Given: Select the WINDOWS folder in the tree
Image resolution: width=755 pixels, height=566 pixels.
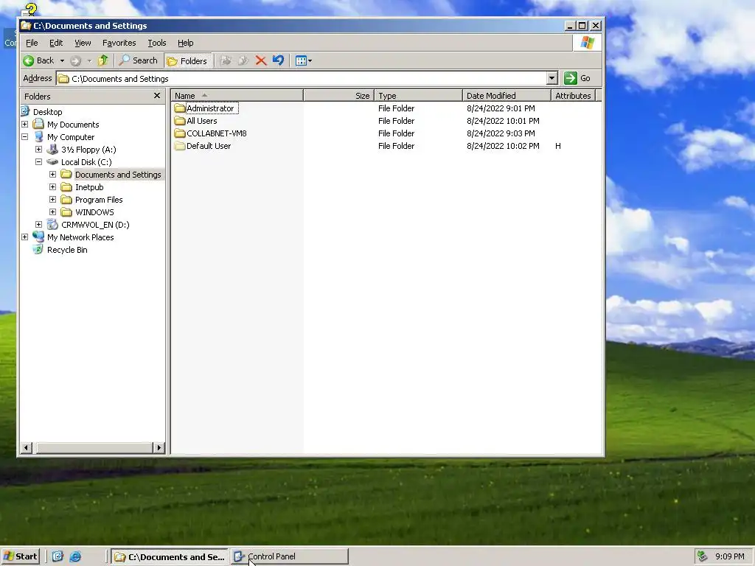Looking at the screenshot, I should 94,212.
